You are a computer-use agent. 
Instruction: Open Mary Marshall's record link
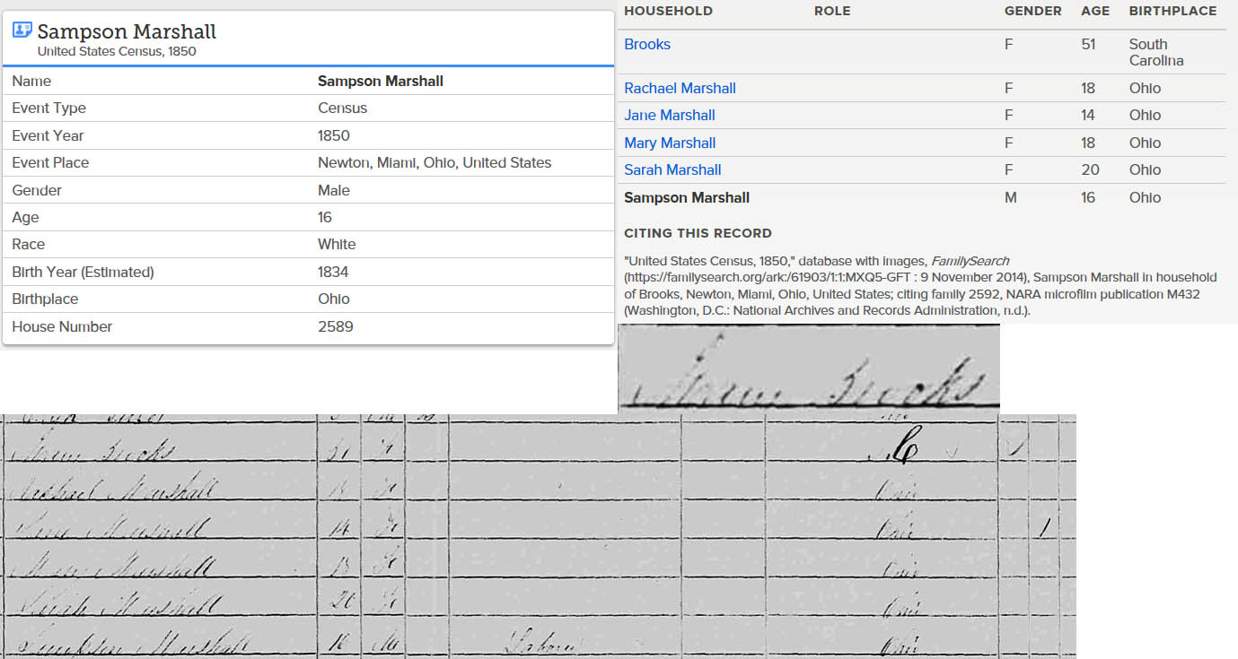(670, 143)
